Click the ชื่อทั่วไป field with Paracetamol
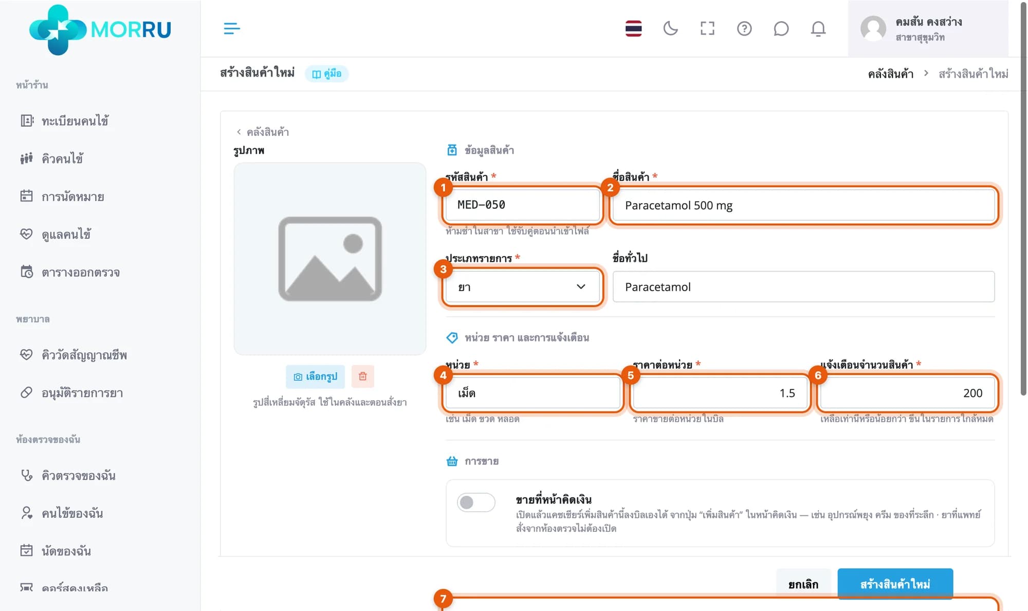The height and width of the screenshot is (611, 1028). 803,287
